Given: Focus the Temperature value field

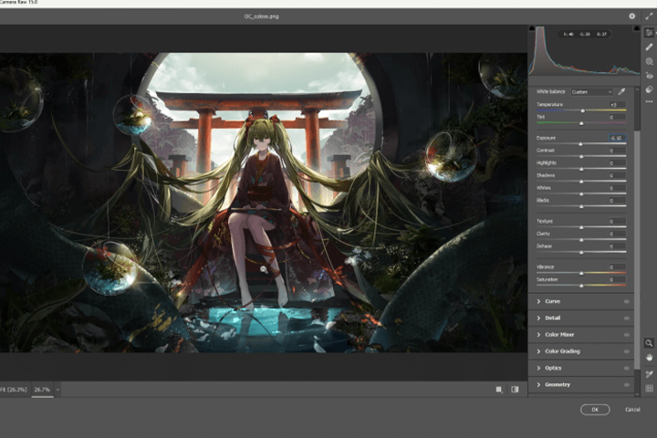Looking at the screenshot, I should [617, 104].
